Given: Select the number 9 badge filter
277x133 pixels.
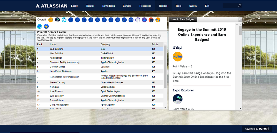Looking at the screenshot, I should (124, 20).
